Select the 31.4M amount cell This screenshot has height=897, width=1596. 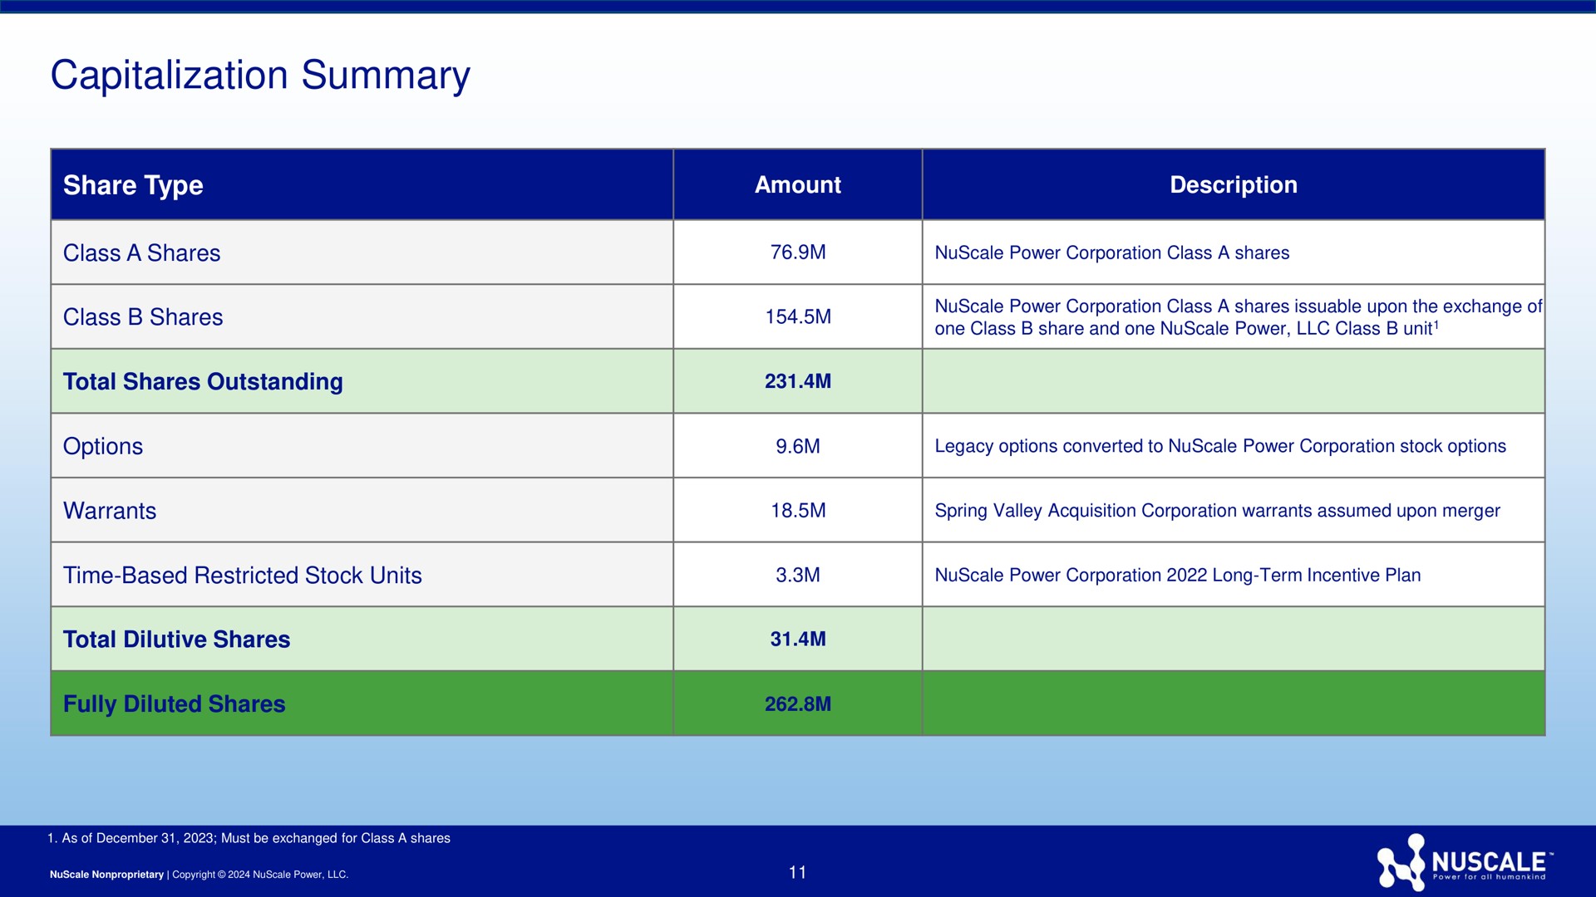coord(798,639)
